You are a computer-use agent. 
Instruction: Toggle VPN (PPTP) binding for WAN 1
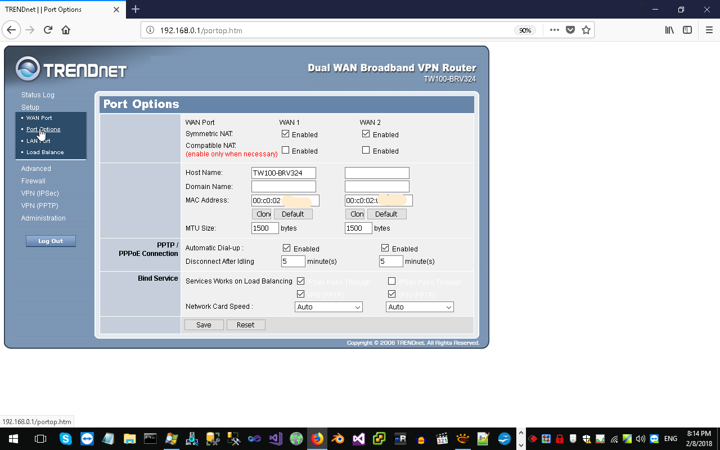coord(301,294)
